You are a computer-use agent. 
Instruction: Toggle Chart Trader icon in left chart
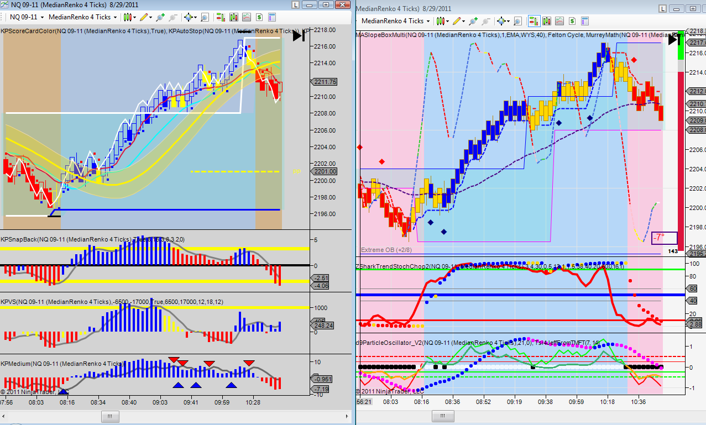220,17
